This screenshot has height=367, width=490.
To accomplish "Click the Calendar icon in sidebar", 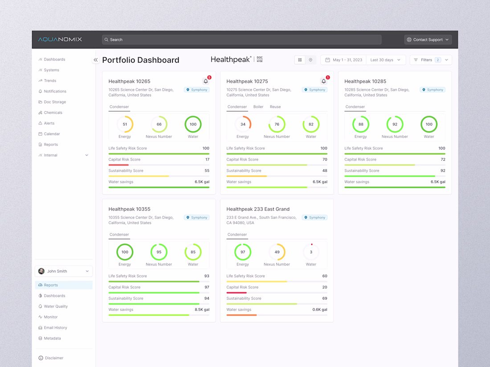I will [x=40, y=134].
